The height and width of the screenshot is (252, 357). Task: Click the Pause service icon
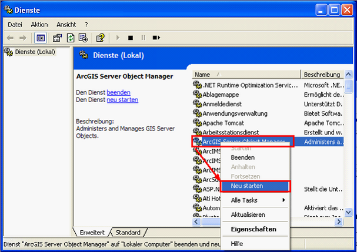(x=143, y=38)
